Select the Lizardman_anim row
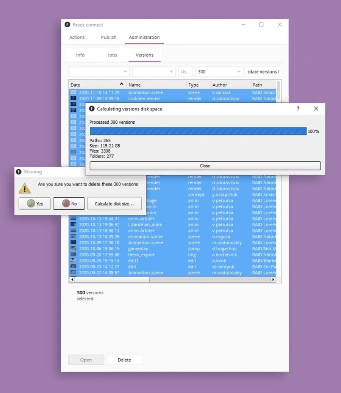Viewport: 341px width, 393px height. pos(172,225)
